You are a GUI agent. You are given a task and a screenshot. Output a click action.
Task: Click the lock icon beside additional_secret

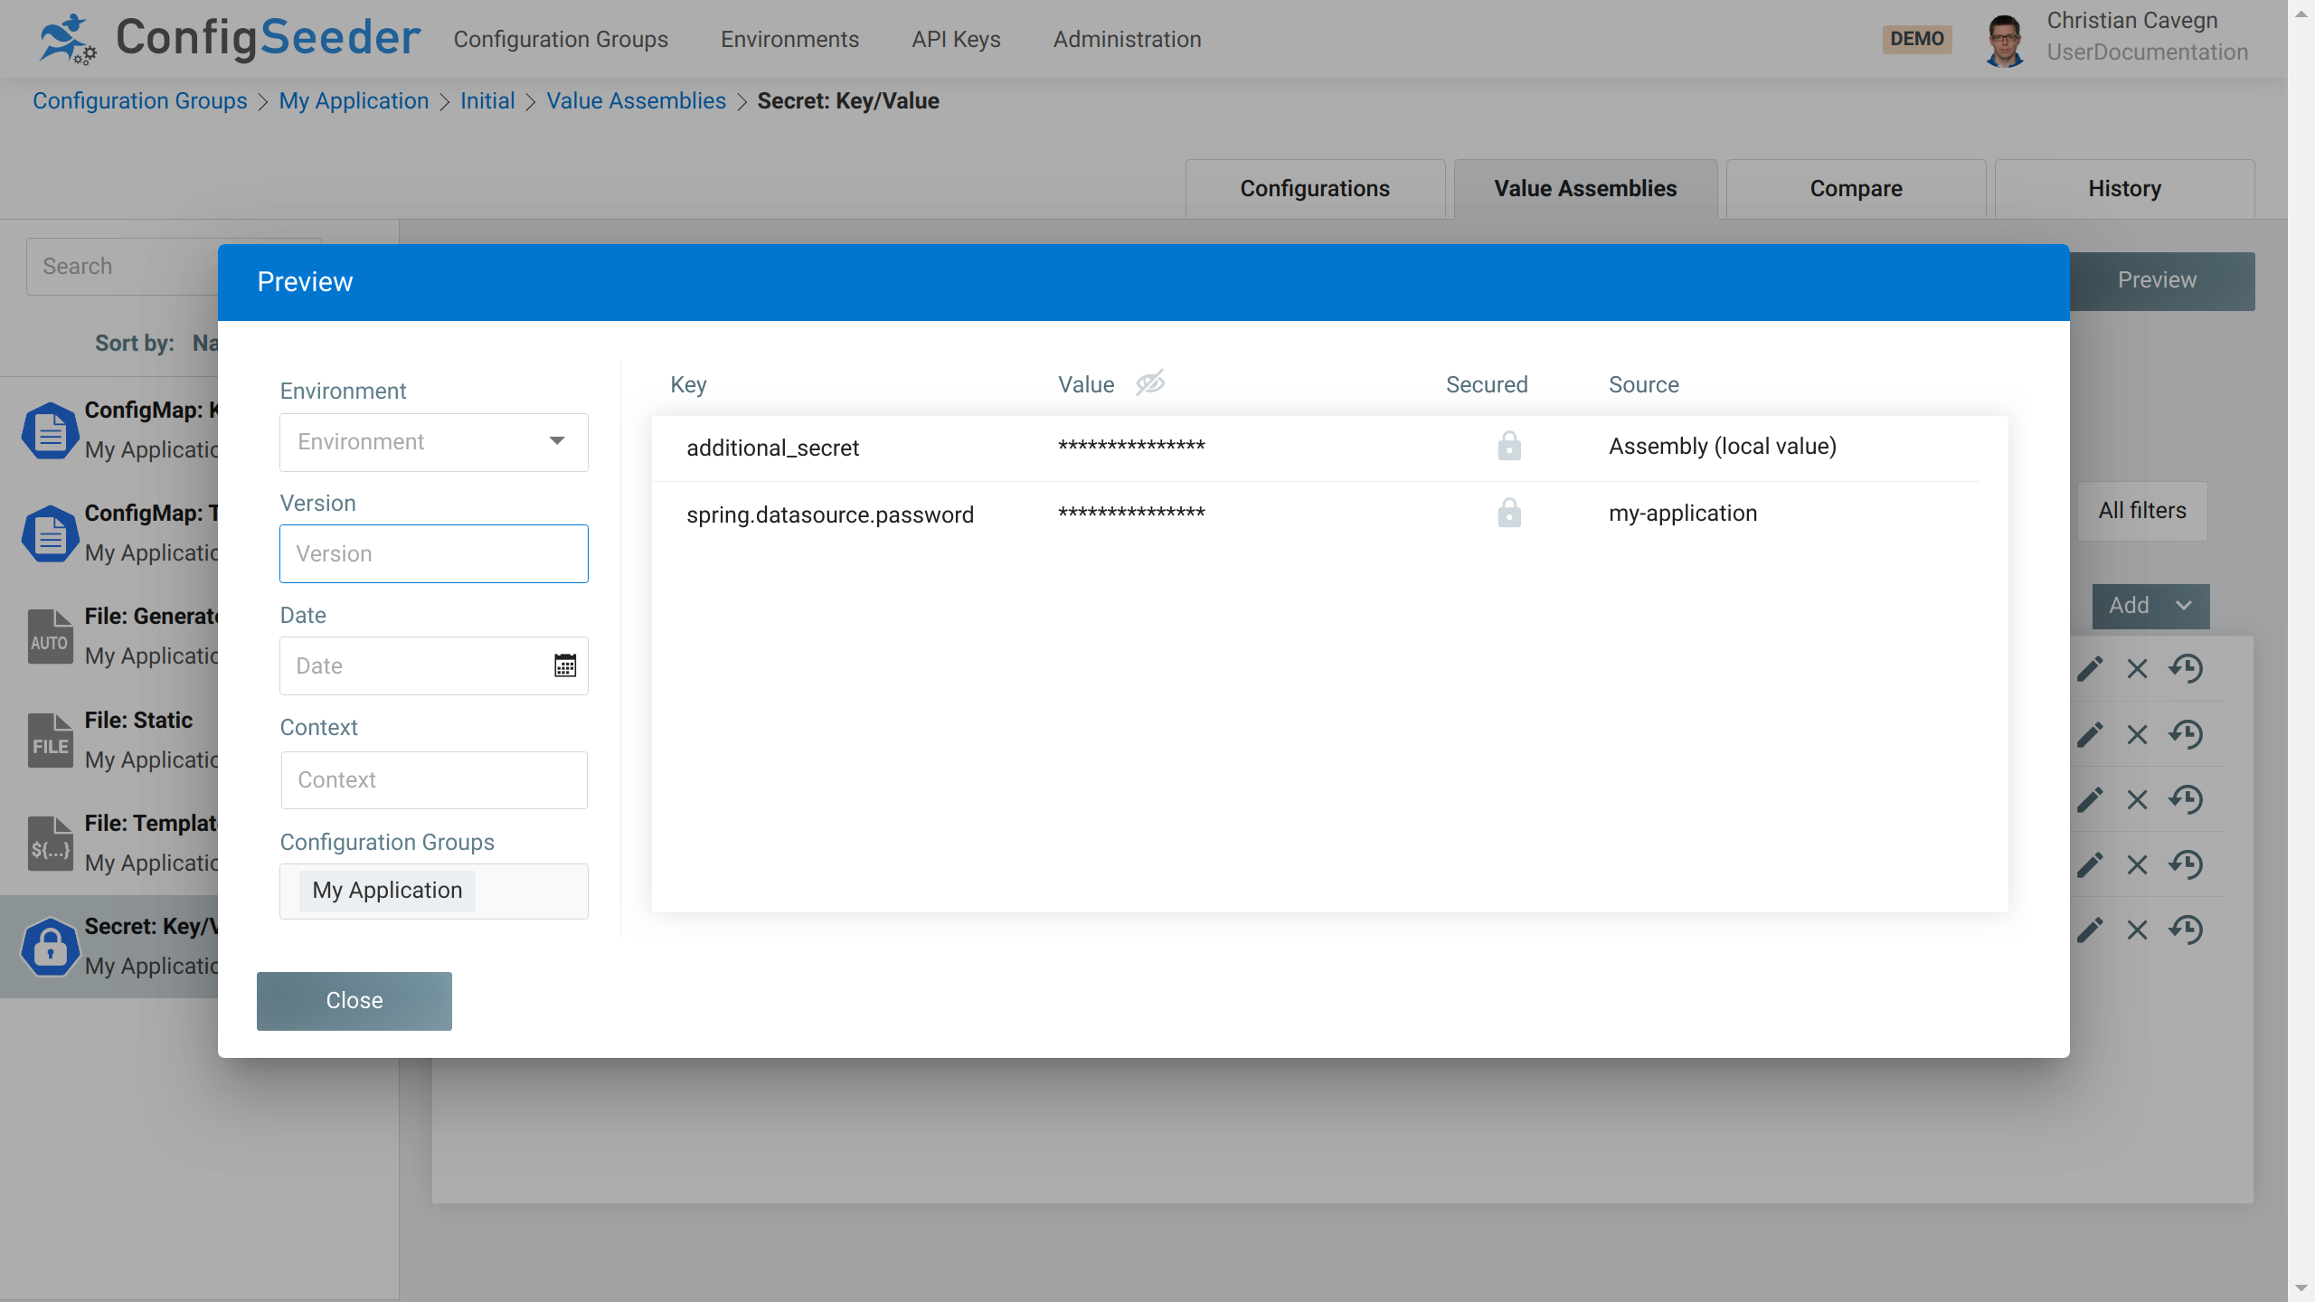tap(1509, 446)
